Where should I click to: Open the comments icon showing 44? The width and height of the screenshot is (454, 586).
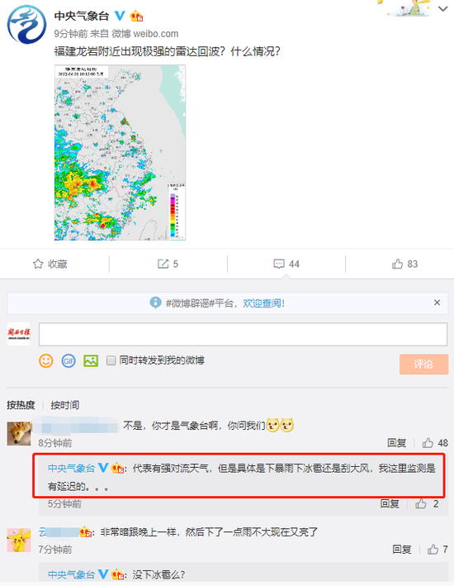286,264
